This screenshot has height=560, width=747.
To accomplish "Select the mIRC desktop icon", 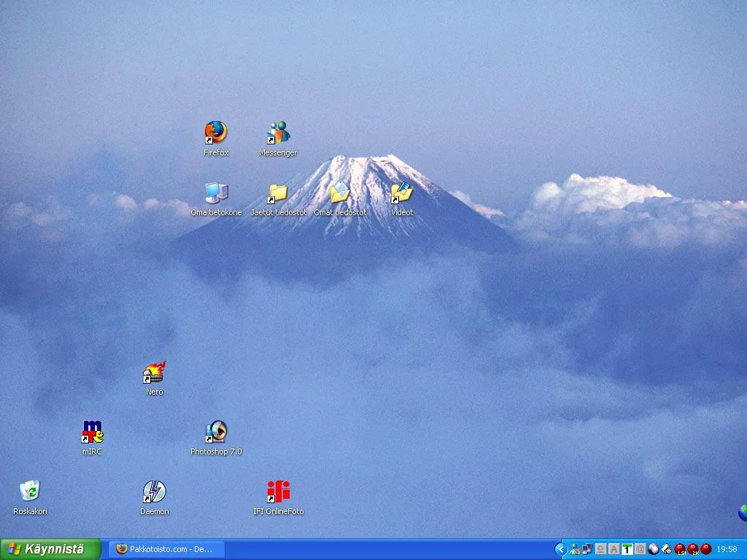I will (92, 432).
